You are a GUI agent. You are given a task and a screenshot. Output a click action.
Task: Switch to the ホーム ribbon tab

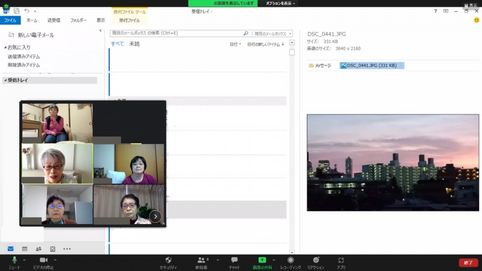32,20
